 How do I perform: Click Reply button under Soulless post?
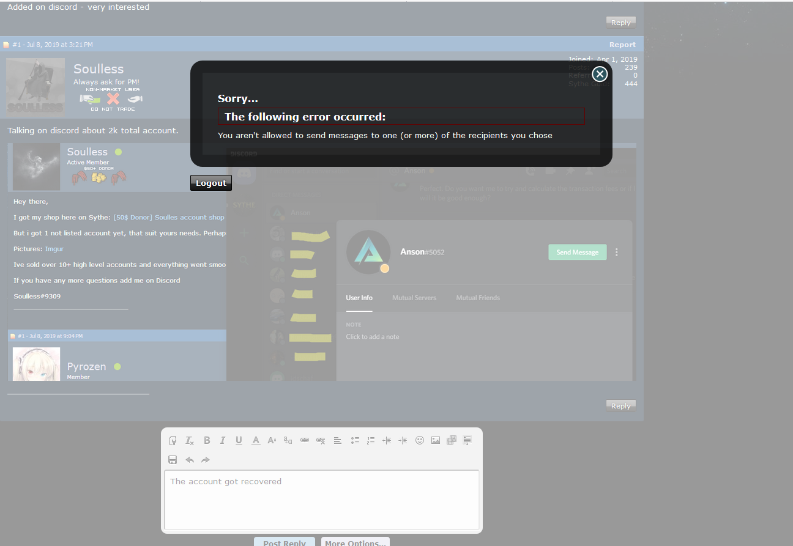click(621, 406)
